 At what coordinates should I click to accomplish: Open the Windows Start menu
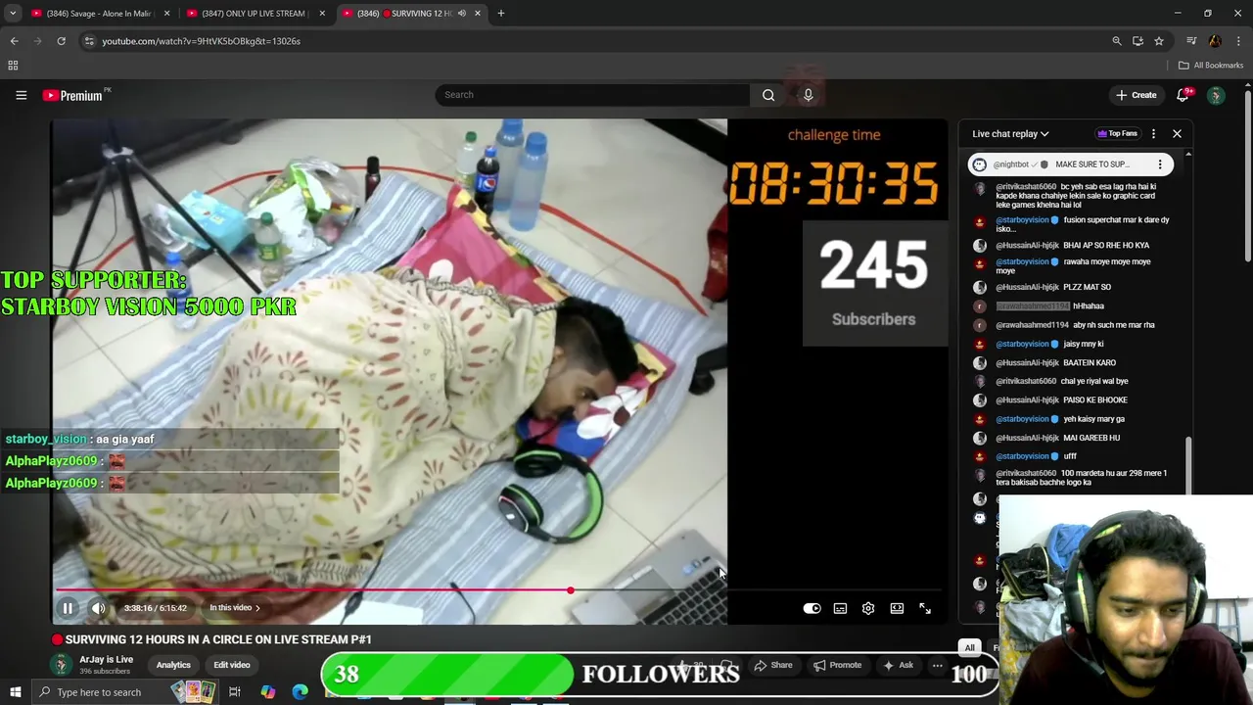(x=15, y=692)
